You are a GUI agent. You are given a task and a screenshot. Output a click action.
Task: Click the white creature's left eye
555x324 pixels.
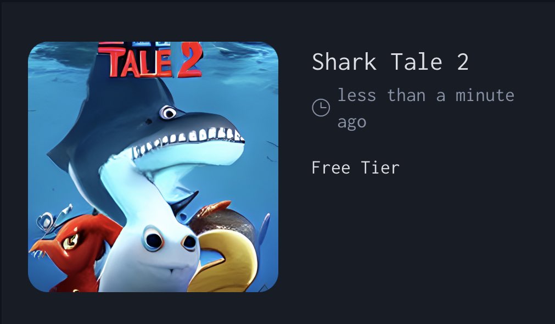[153, 239]
